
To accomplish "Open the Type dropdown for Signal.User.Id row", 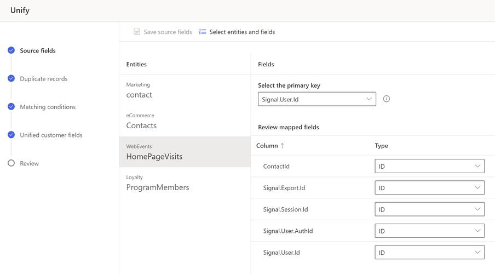I will click(x=430, y=252).
